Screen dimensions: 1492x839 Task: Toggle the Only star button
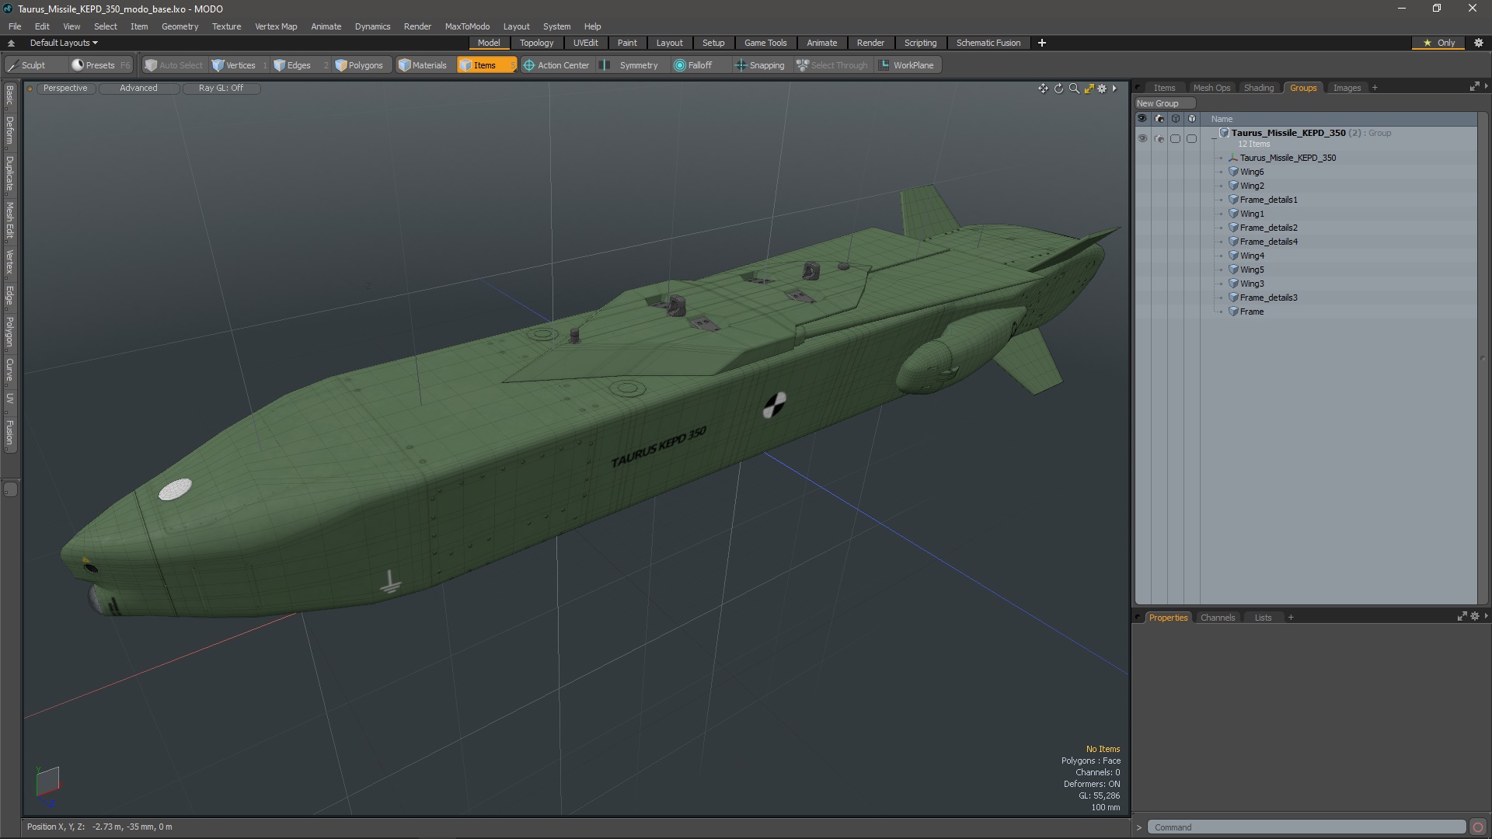click(x=1439, y=43)
